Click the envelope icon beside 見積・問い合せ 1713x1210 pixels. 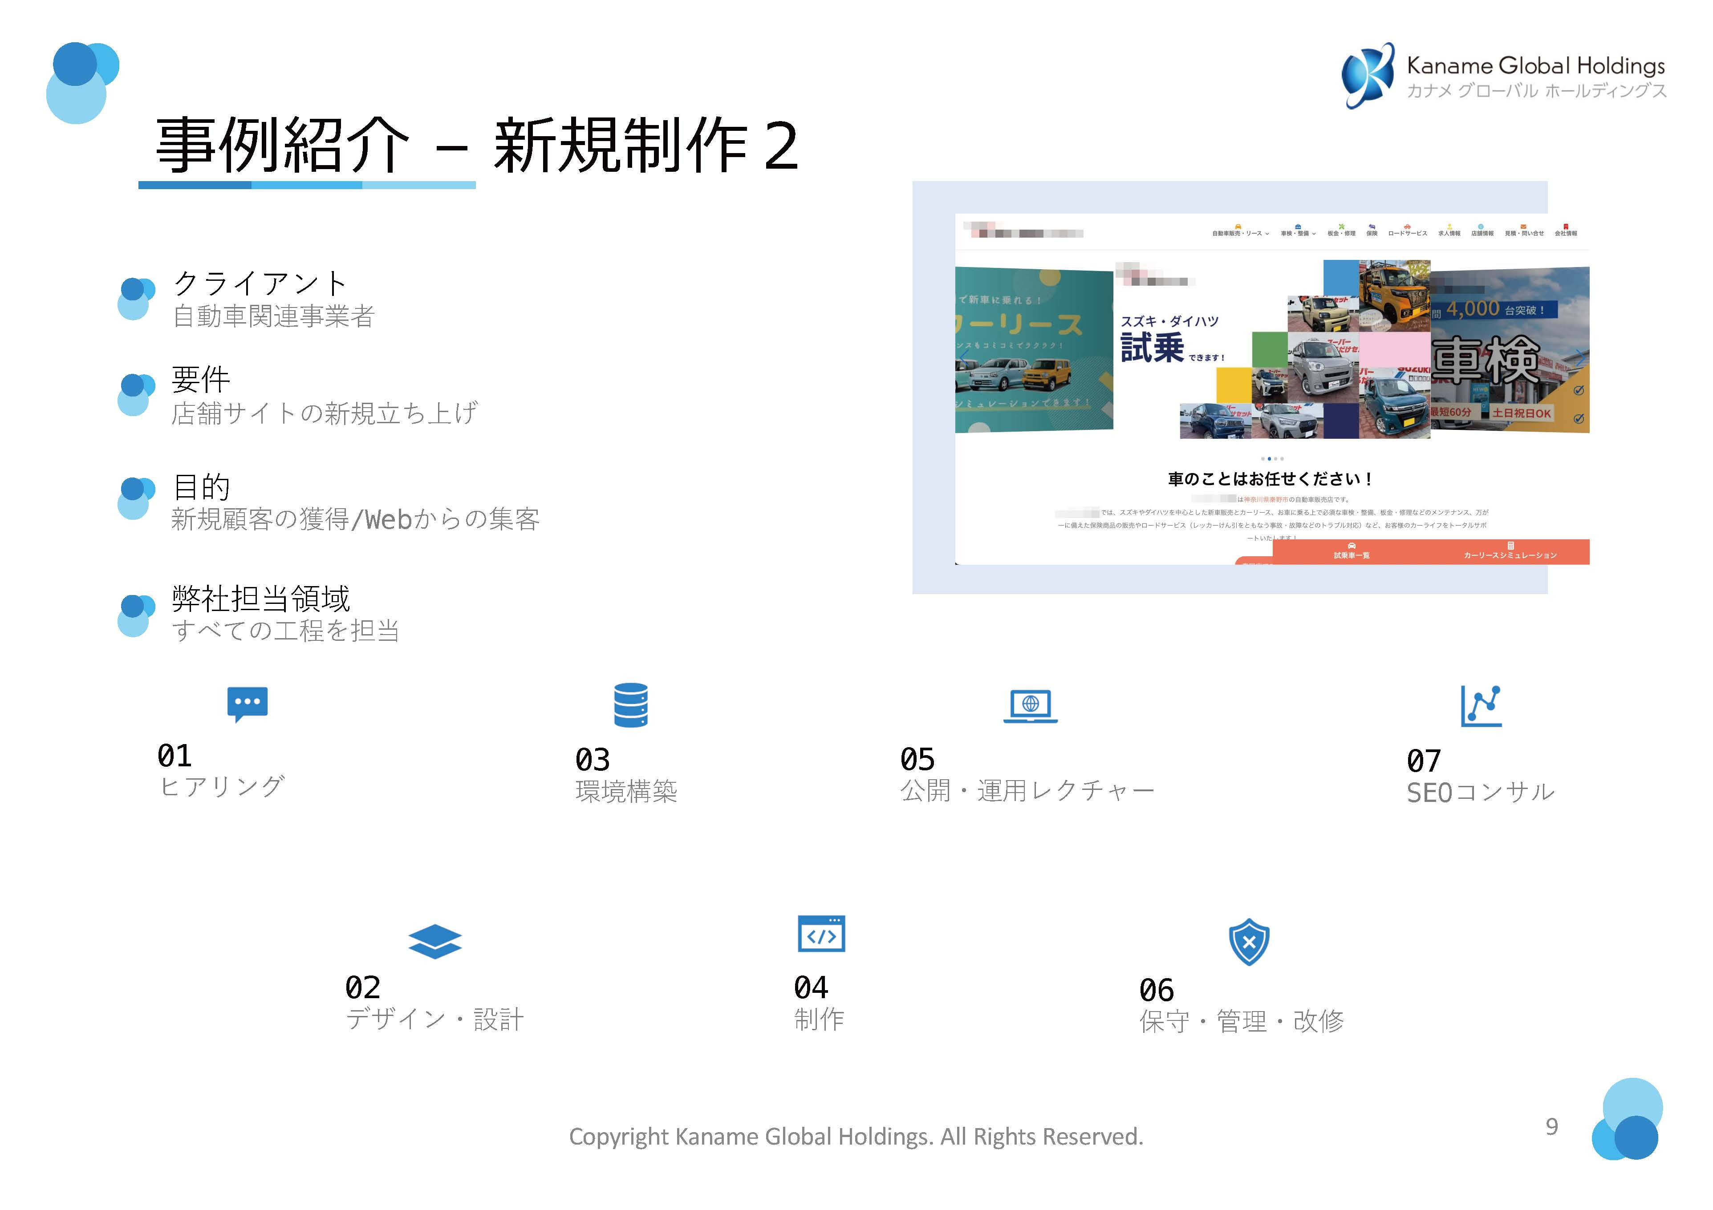point(1523,225)
